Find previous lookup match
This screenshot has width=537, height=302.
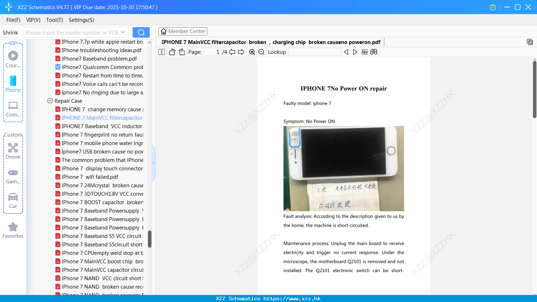(x=346, y=52)
